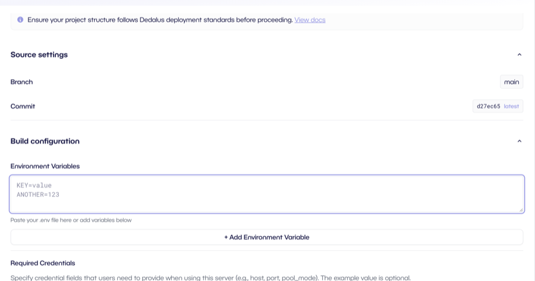Image resolution: width=535 pixels, height=281 pixels.
Task: Click the Source settings heading
Action: click(x=39, y=55)
